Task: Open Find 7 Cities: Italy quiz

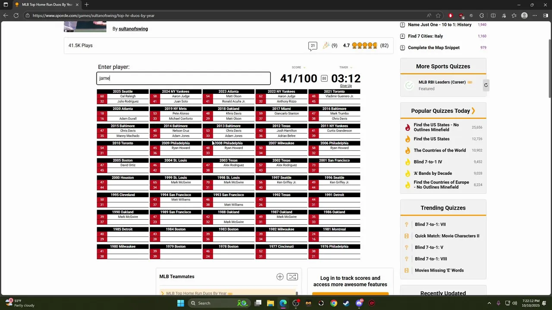Action: tap(425, 36)
